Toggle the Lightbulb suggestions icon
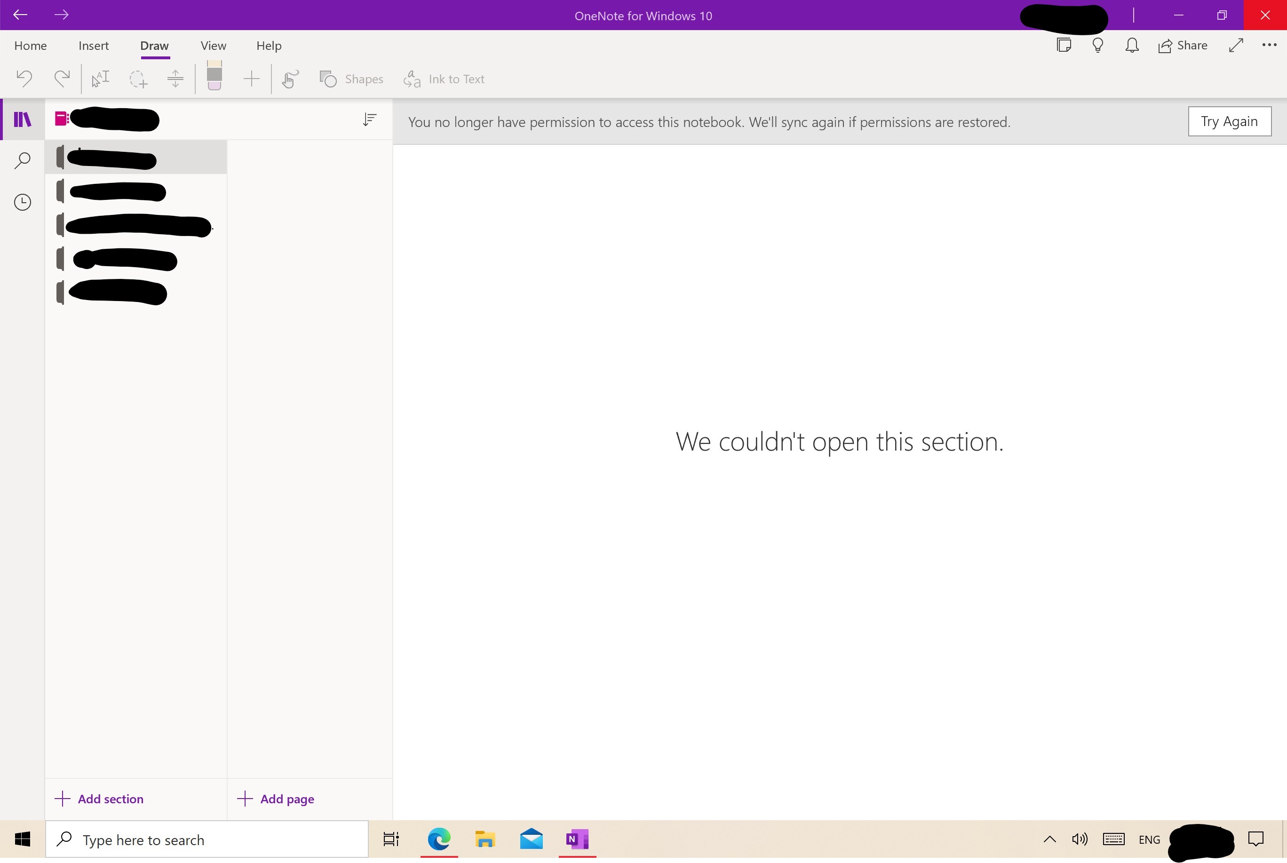The width and height of the screenshot is (1287, 863). tap(1098, 45)
